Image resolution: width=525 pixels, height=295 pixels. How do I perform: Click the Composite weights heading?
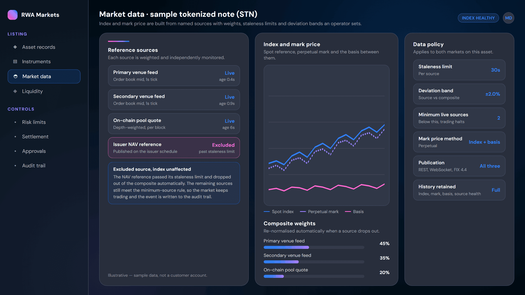289,223
